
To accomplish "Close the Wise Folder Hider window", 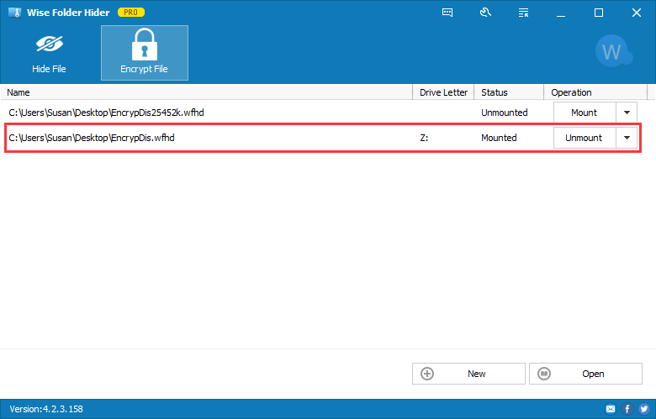I will [637, 13].
